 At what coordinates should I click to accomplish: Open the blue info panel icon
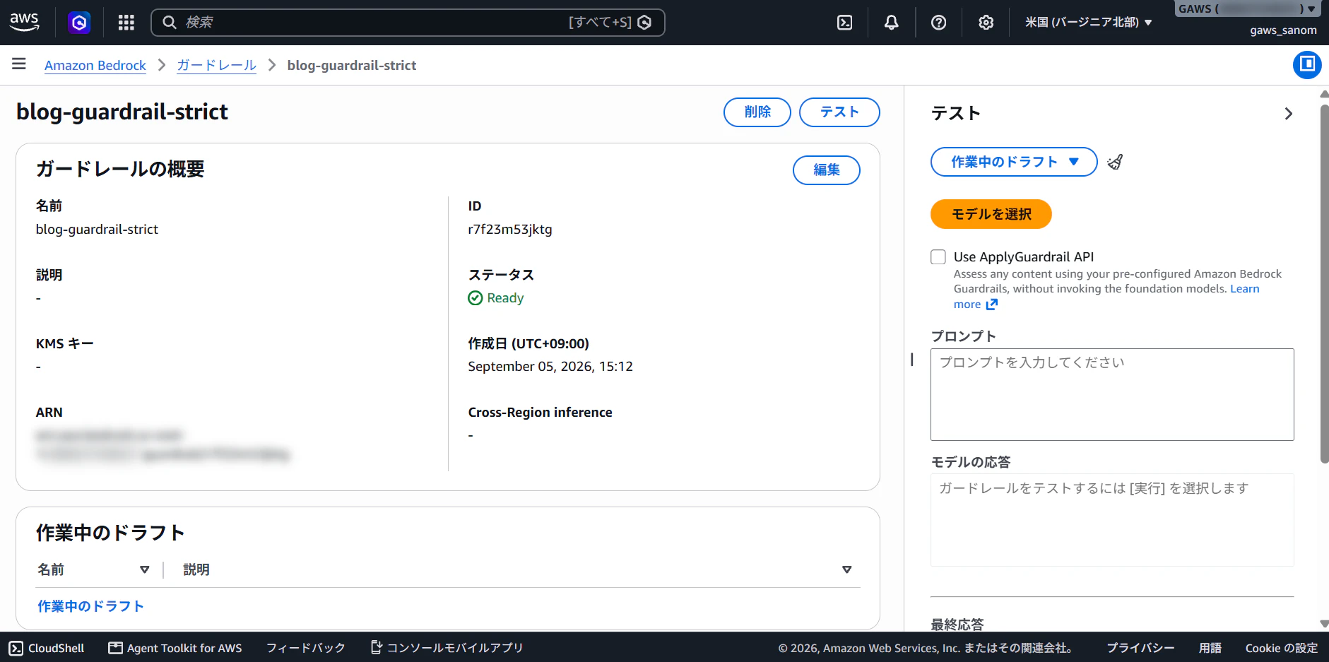(x=1307, y=64)
